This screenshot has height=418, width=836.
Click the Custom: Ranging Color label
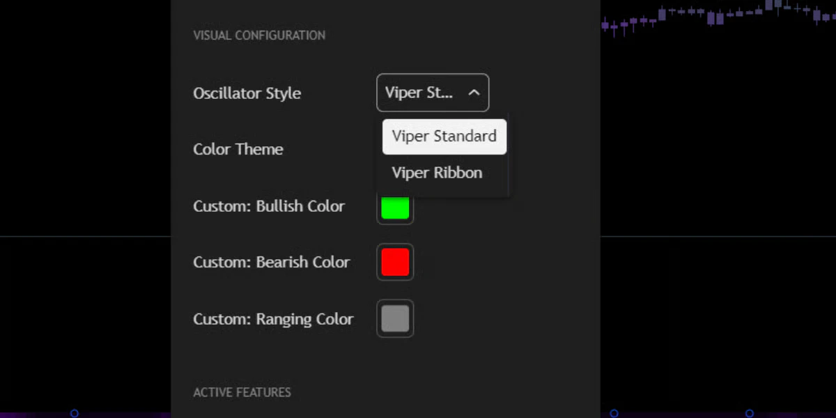pos(273,319)
